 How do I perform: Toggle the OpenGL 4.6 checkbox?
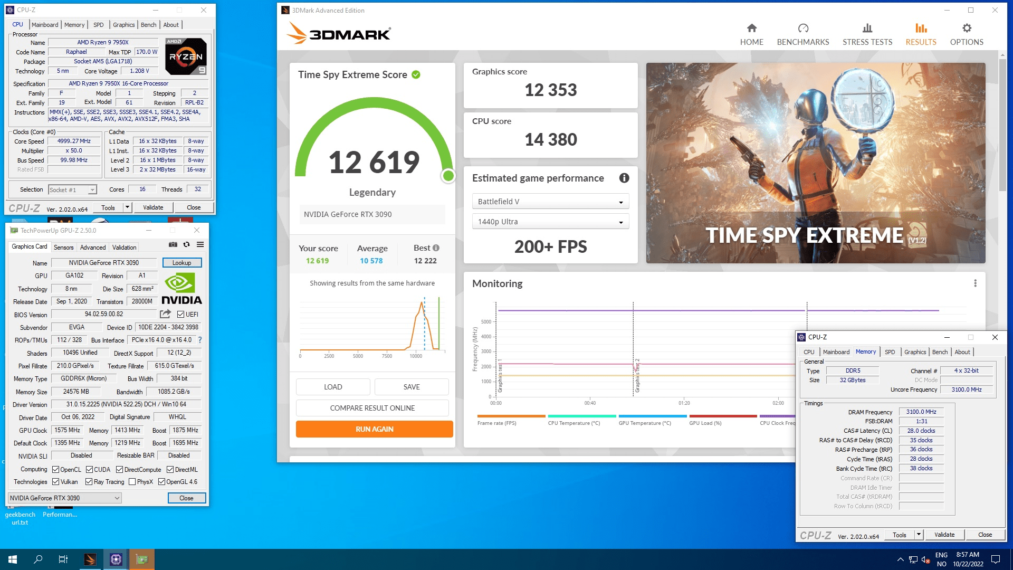click(x=162, y=482)
